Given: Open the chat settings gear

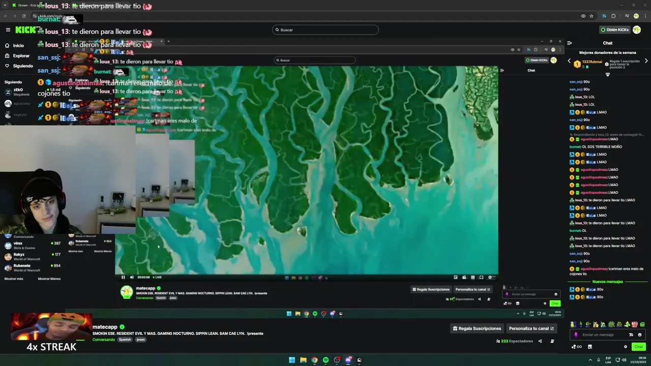Looking at the screenshot, I should pos(626,347).
